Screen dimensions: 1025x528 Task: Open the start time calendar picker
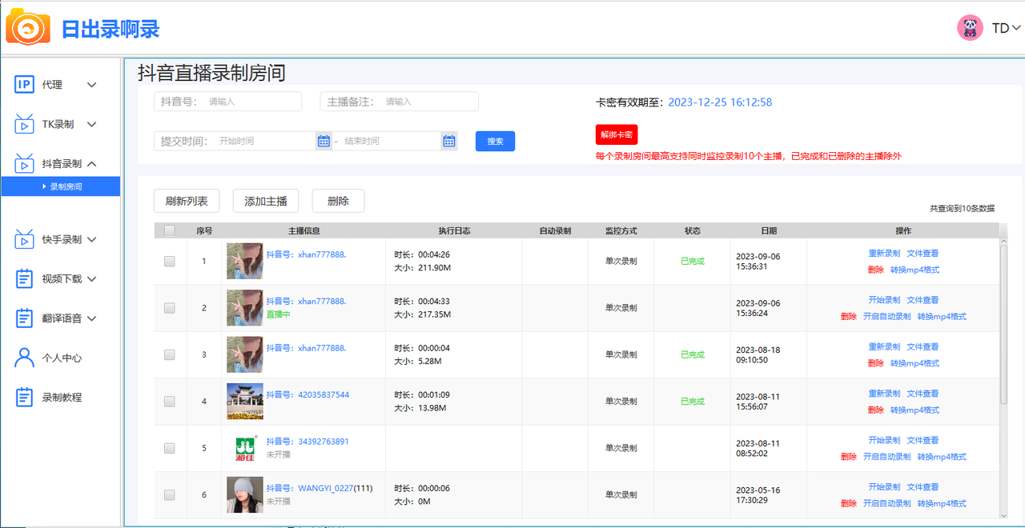point(324,141)
